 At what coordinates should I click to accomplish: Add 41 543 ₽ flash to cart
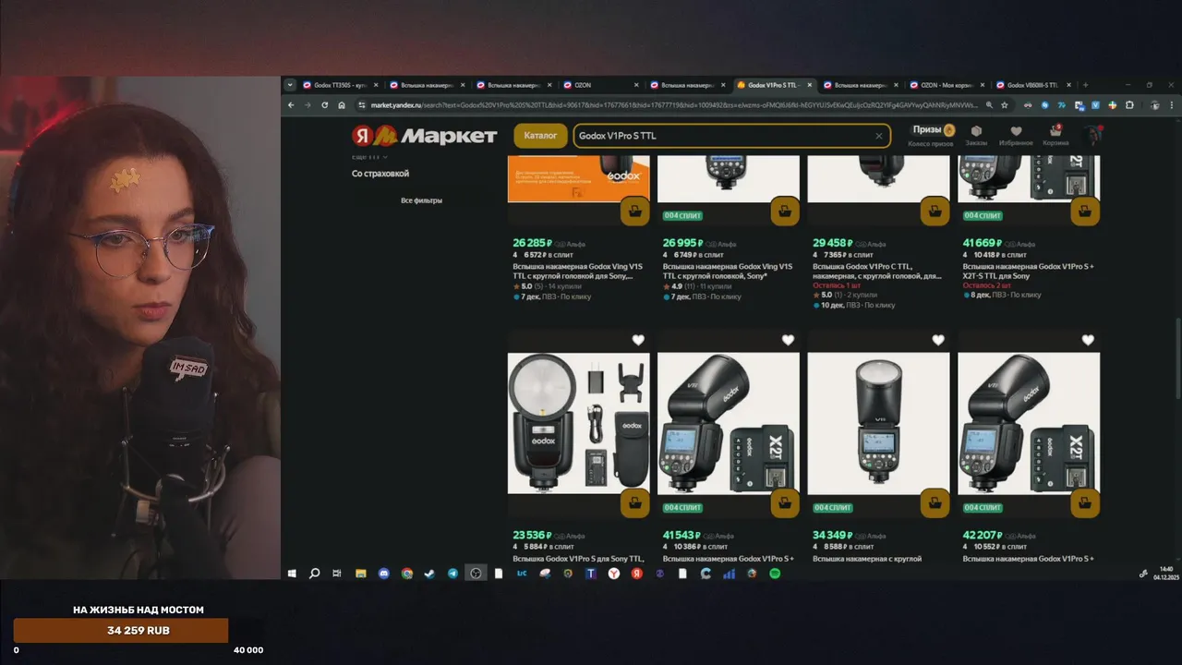pos(785,502)
